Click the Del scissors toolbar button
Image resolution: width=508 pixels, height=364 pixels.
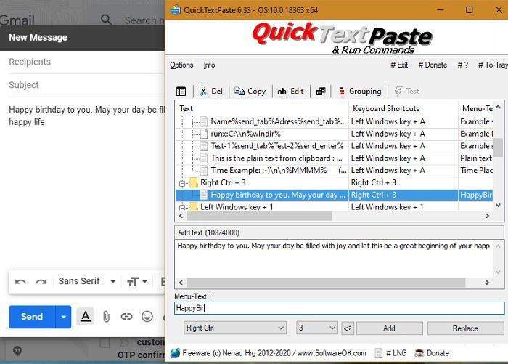tap(211, 91)
